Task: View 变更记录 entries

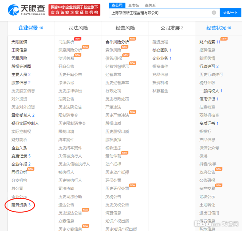Action: point(19,156)
